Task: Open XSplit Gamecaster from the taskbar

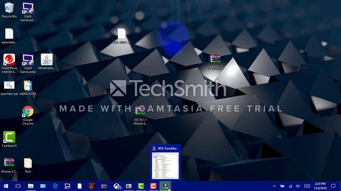Action: [x=68, y=186]
